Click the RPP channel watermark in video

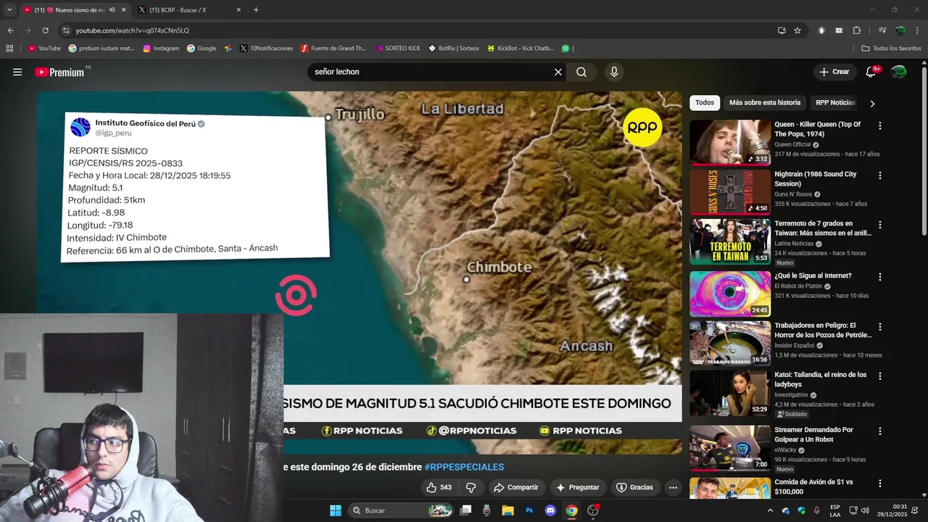point(642,128)
